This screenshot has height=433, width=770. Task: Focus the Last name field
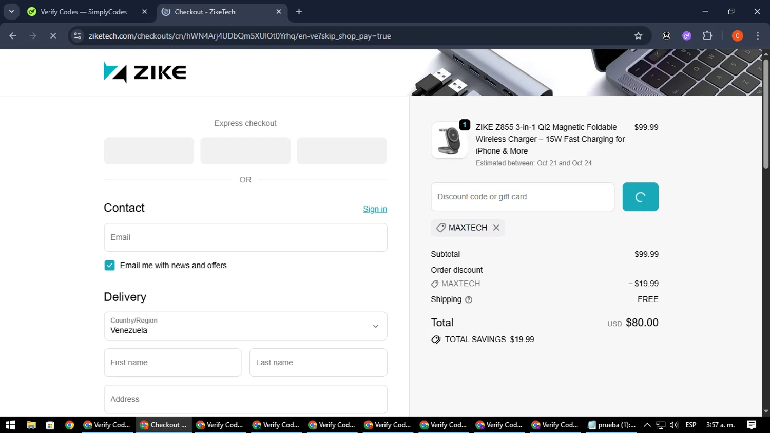pos(318,363)
